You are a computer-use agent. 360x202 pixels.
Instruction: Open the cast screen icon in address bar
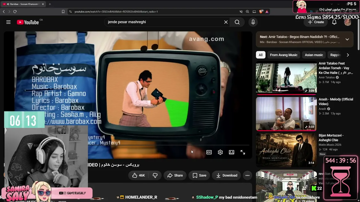[x=254, y=12]
